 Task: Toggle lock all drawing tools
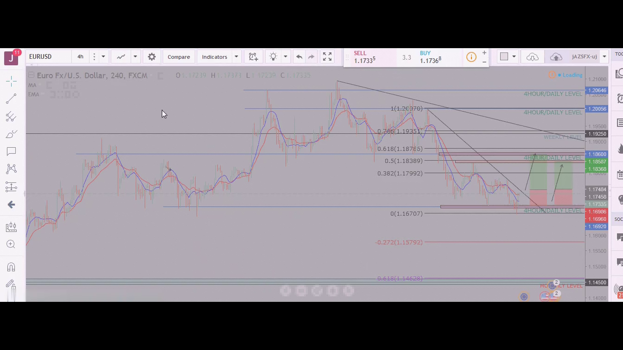click(x=11, y=284)
